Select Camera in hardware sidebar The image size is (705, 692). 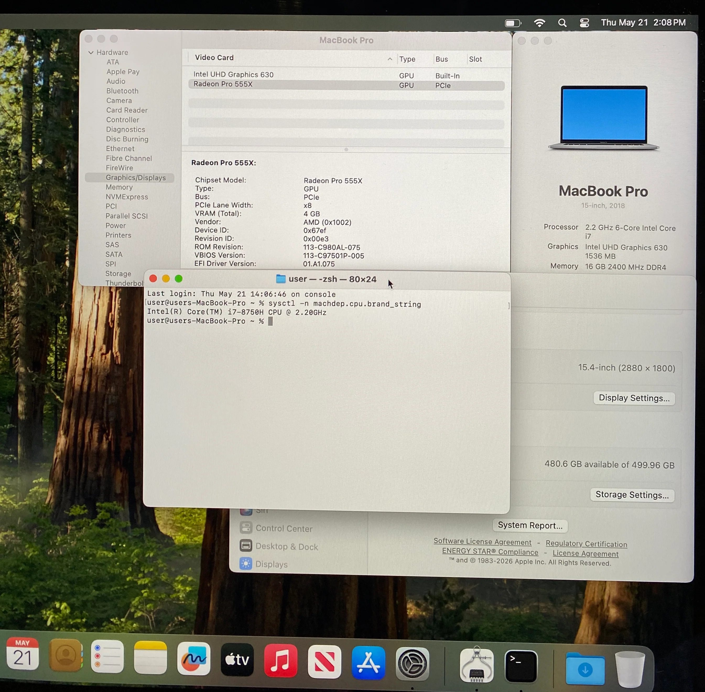[119, 101]
